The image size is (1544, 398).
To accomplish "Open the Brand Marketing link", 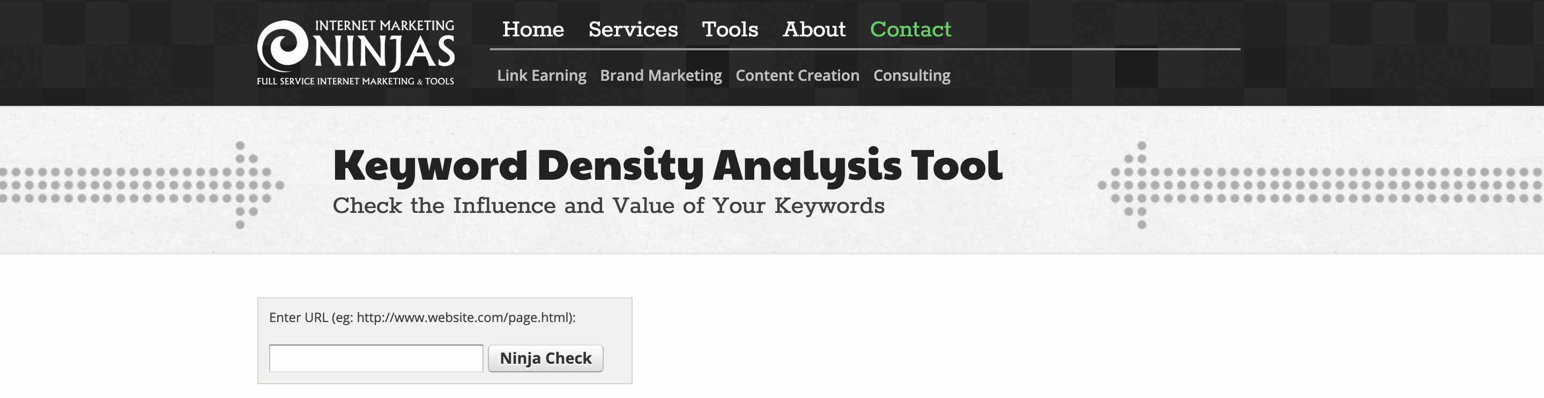I will [661, 75].
